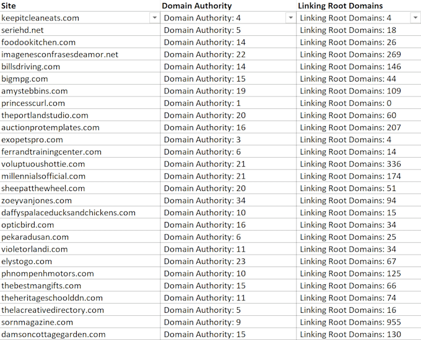Select the Linking Root Domains: 955 cell
This screenshot has height=340, width=421.
pos(359,322)
